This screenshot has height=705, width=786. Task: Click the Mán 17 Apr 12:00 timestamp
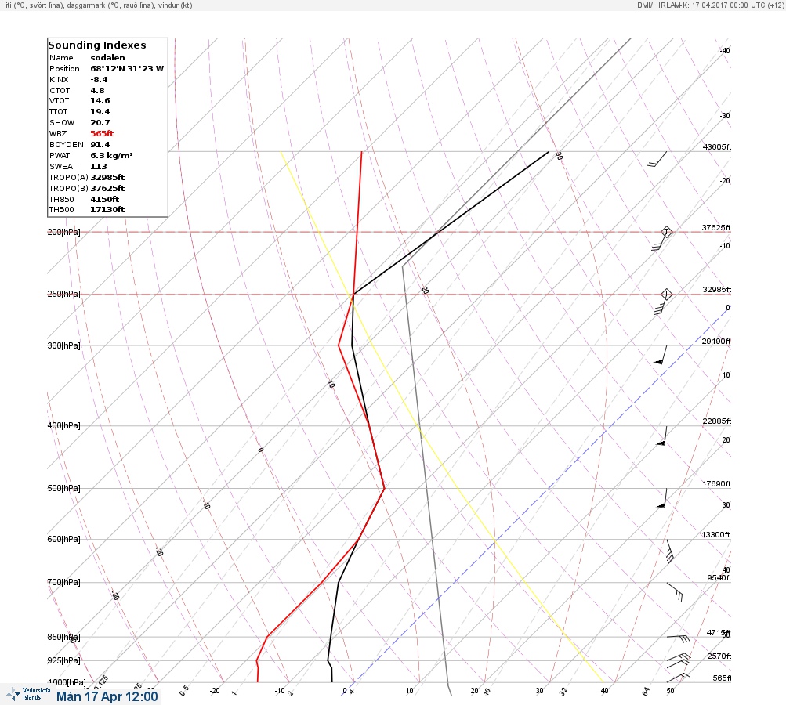pos(107,696)
